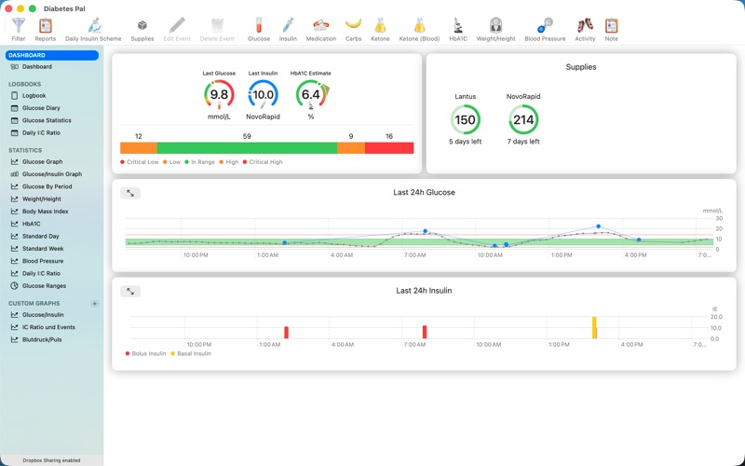Open the Reports clipboard icon
Viewport: 745px width, 466px height.
(45, 30)
